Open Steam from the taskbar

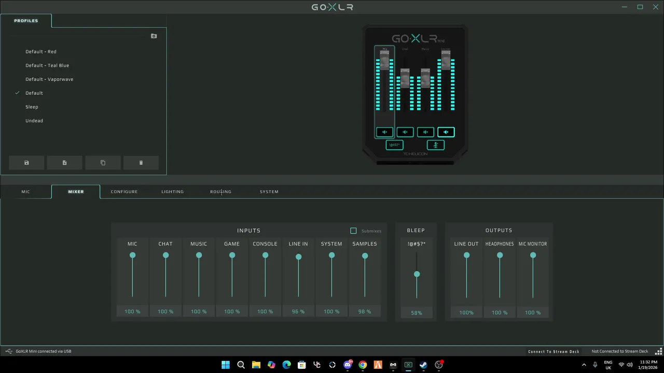pyautogui.click(x=423, y=365)
